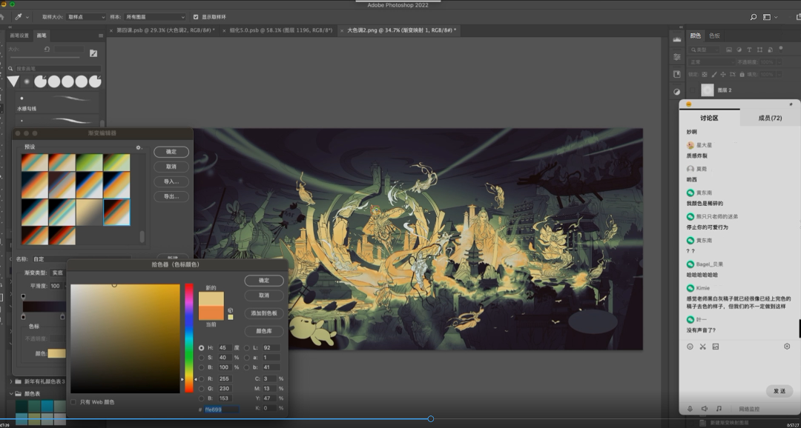801x428 pixels.
Task: Switch to 色板 swatches tab
Action: [714, 36]
